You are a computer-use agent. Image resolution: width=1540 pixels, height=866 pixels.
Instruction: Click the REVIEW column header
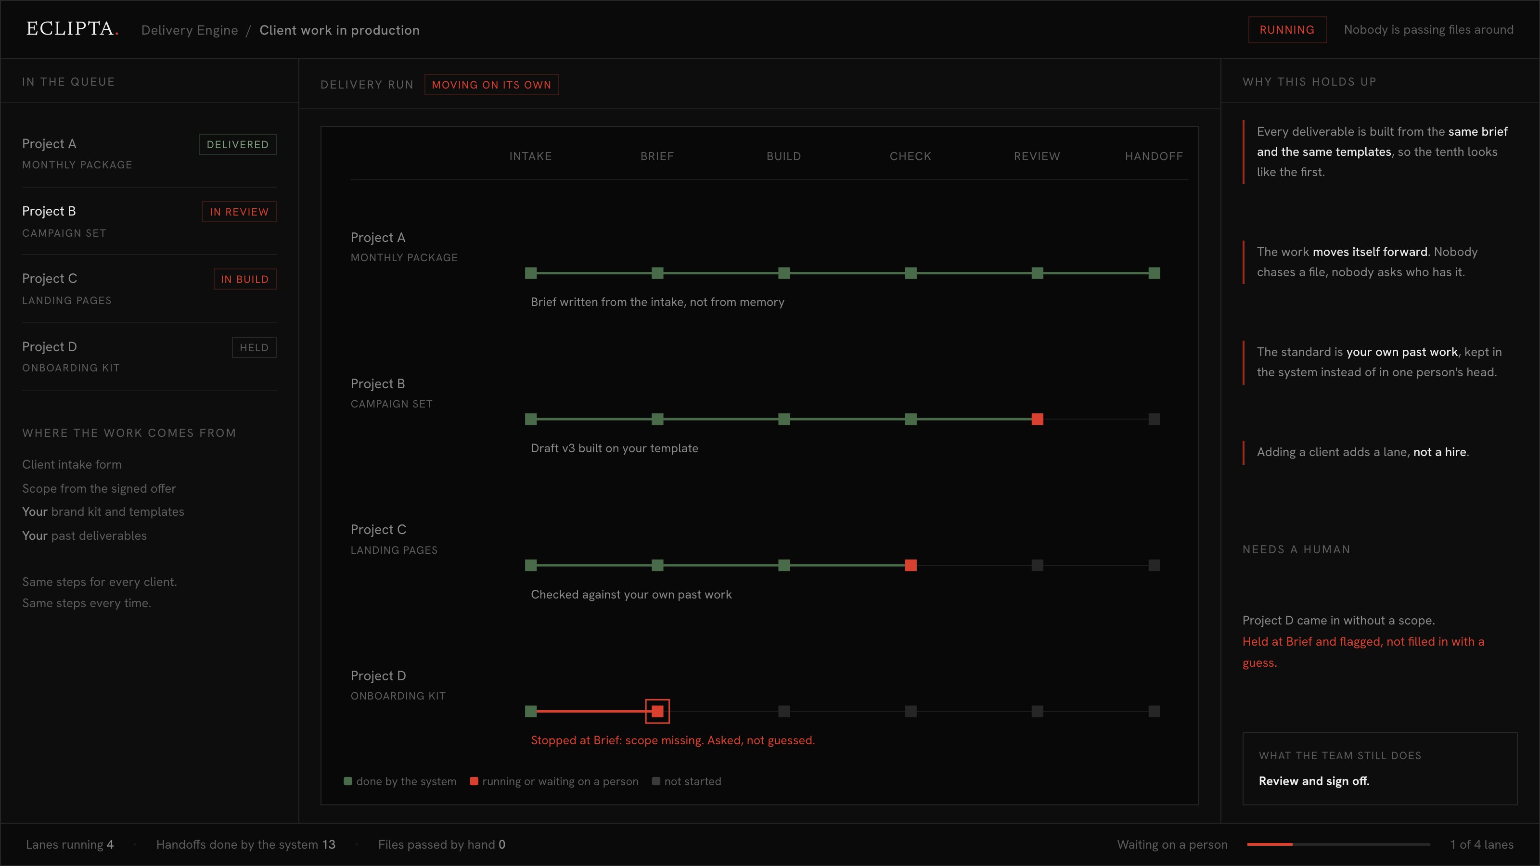click(1037, 156)
